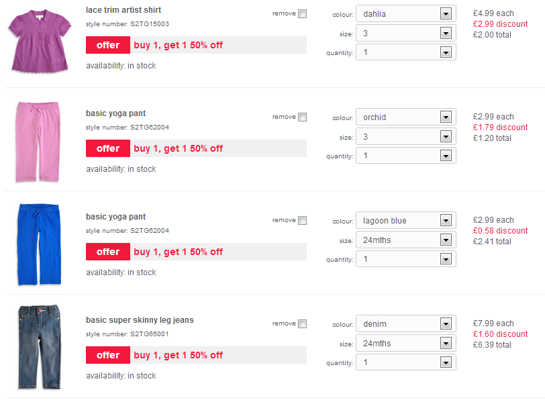The height and width of the screenshot is (402, 545).
Task: Tick remove checkbox for super skinny leg jeans
Action: (x=303, y=324)
